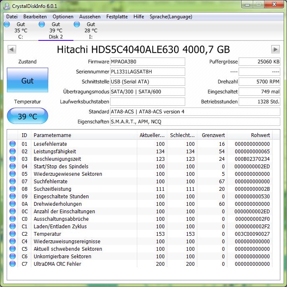The width and height of the screenshot is (287, 287).
Task: Click the ID column header
Action: point(24,135)
